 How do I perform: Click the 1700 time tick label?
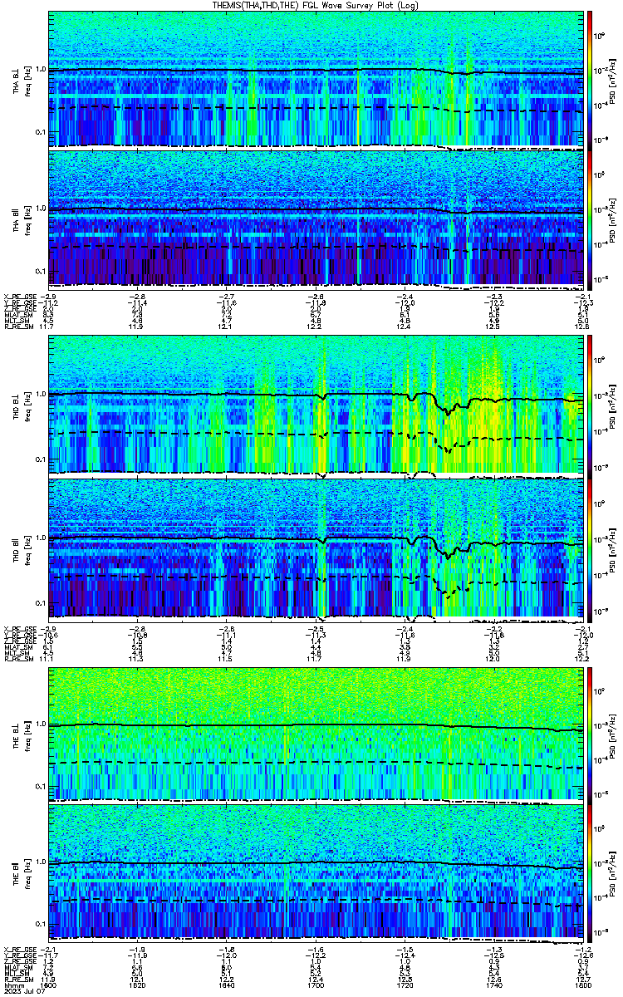coord(316,985)
